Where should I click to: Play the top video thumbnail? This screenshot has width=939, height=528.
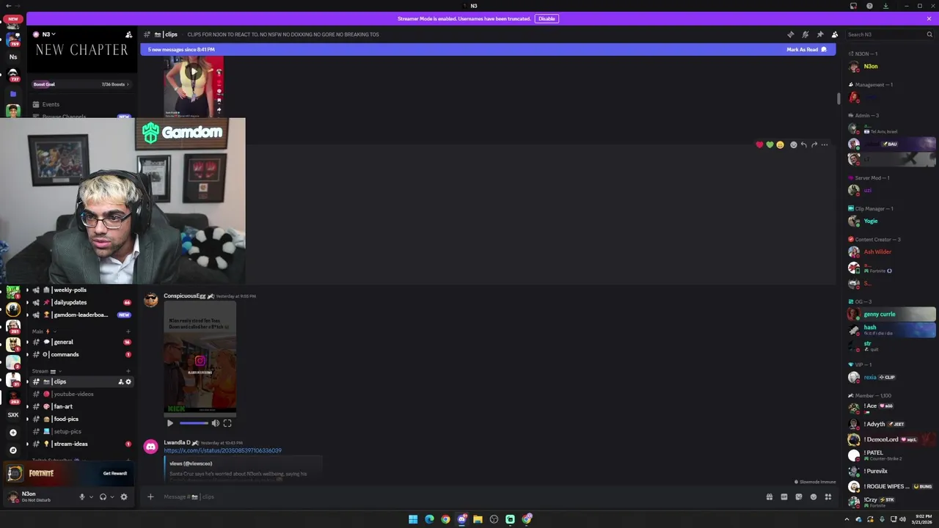pyautogui.click(x=193, y=72)
